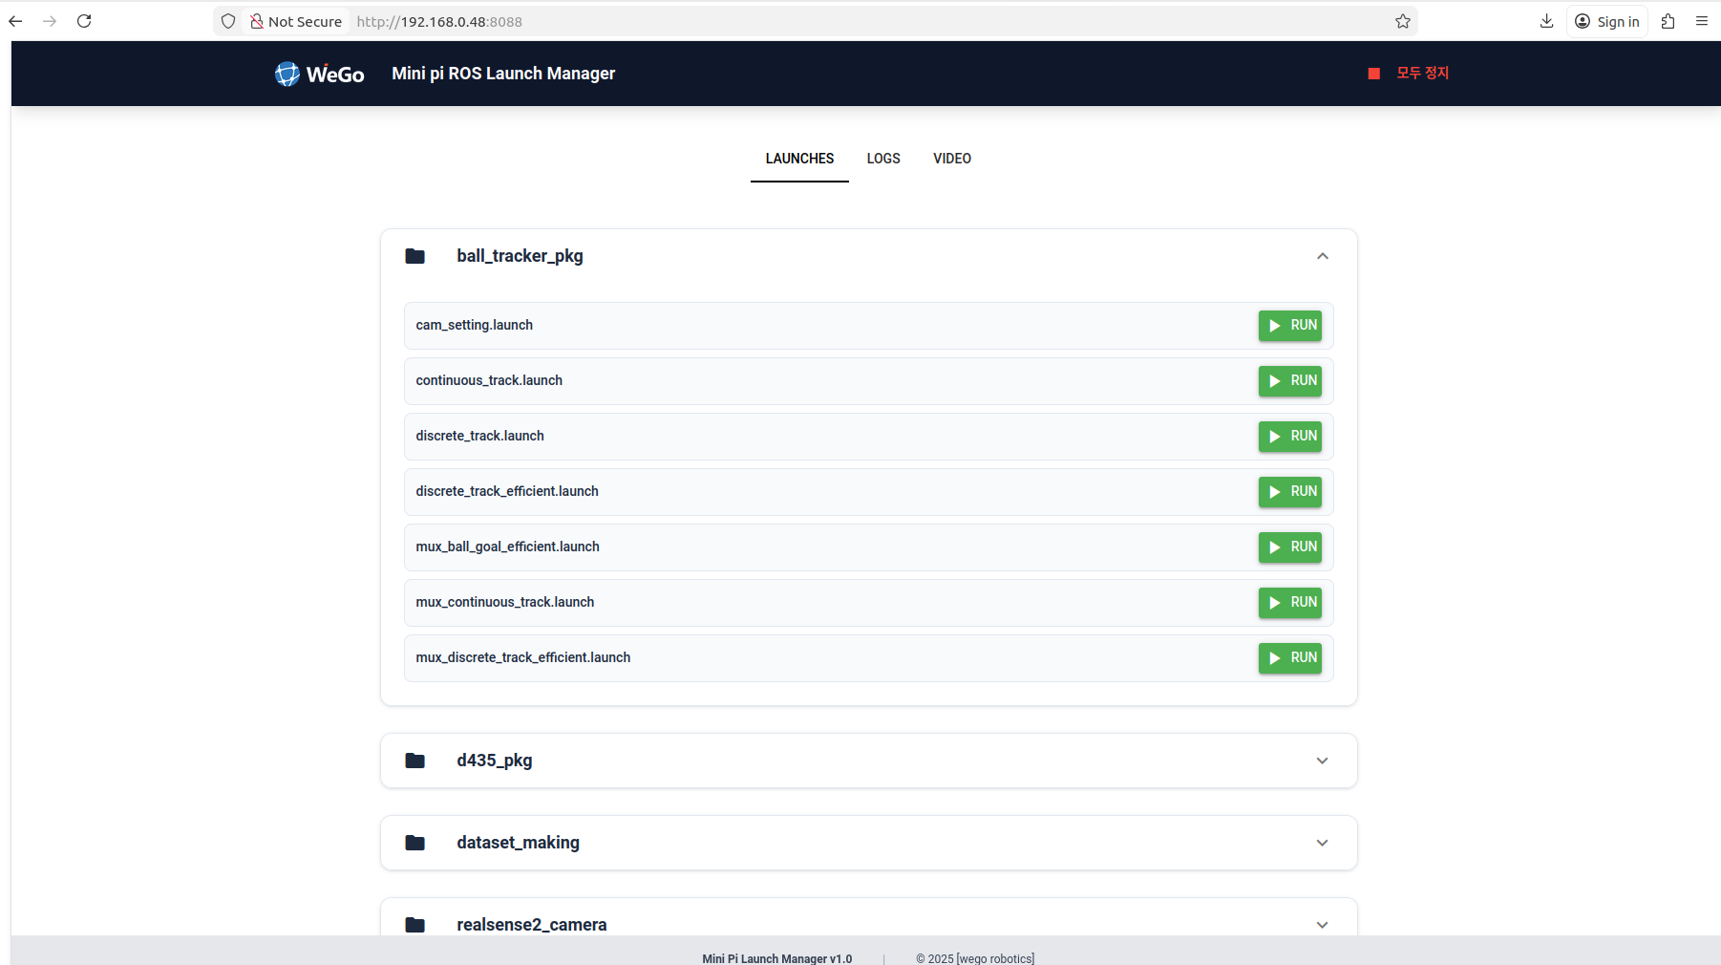Open the extensions puzzle icon

click(1668, 21)
